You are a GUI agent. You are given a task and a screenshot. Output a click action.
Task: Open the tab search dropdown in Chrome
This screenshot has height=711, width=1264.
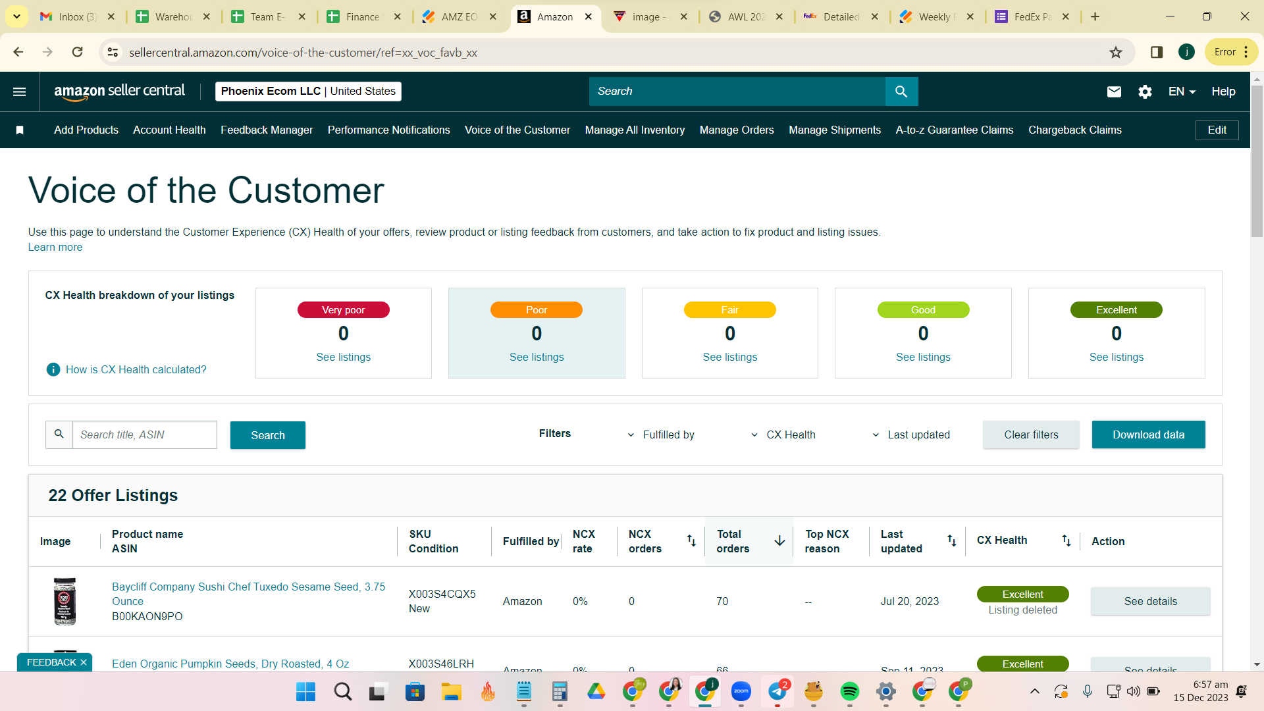pyautogui.click(x=16, y=16)
